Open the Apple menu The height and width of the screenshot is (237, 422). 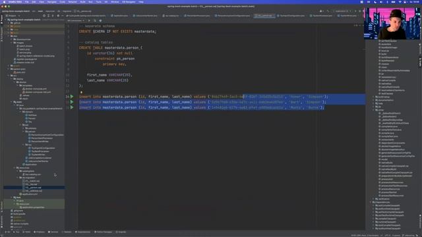[x=4, y=2]
